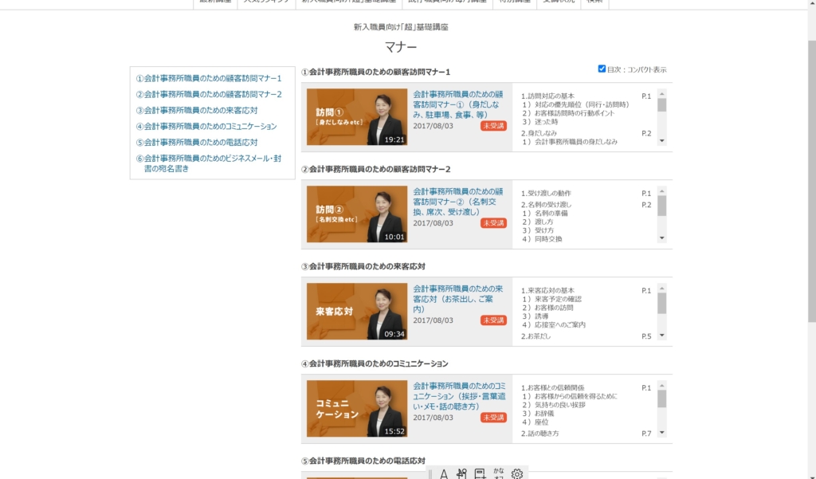
Task: Click down arrow in 訪問マナー1 contents list
Action: click(x=662, y=140)
